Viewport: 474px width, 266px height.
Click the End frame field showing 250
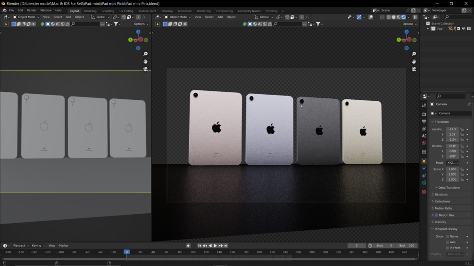[x=407, y=246]
